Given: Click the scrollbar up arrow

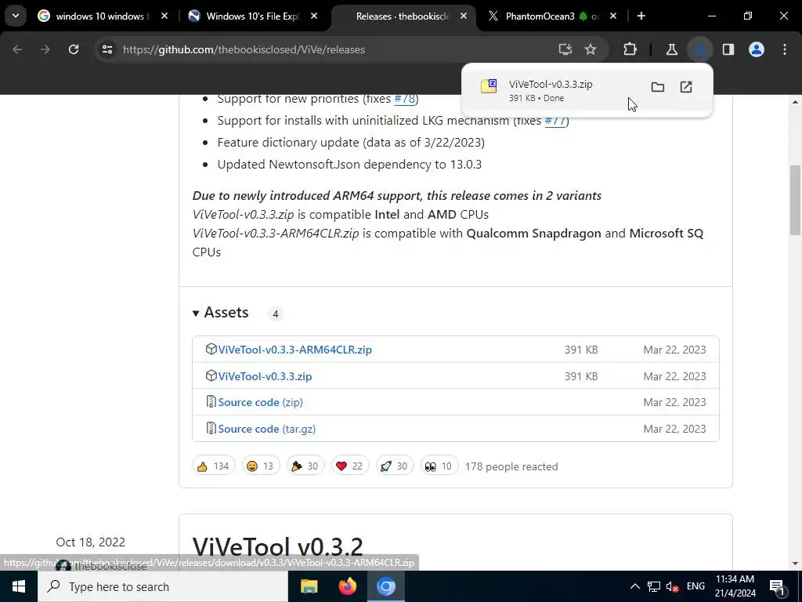Looking at the screenshot, I should pyautogui.click(x=796, y=102).
